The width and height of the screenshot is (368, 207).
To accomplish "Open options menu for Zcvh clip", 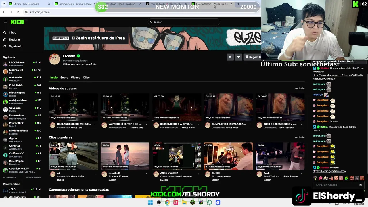I will (301, 173).
